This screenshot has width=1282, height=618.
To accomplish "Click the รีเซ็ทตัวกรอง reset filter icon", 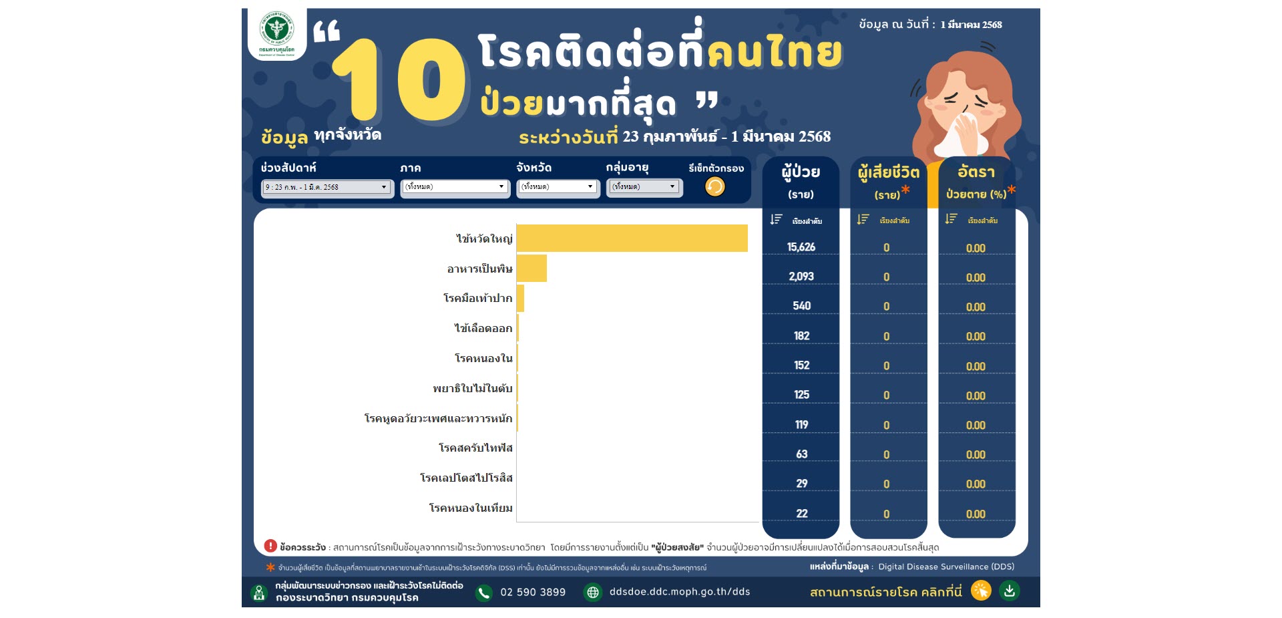I will pos(714,188).
